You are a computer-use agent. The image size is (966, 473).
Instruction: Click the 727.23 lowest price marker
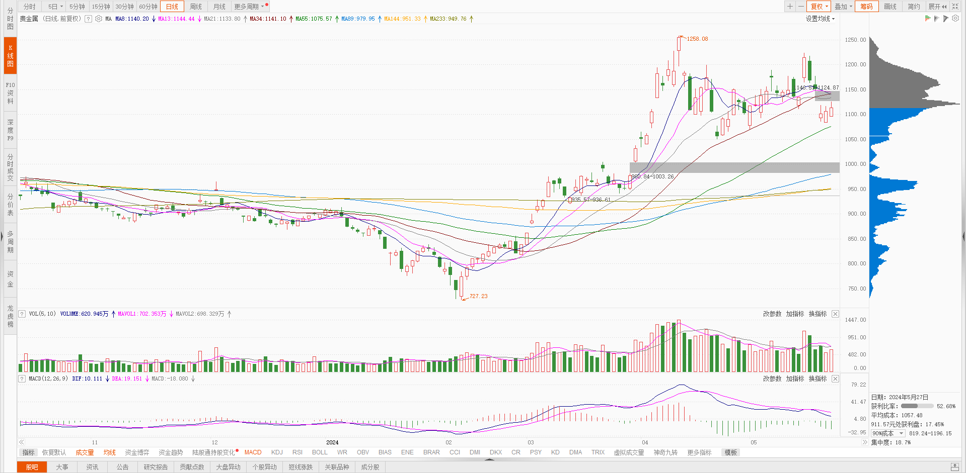tap(478, 296)
